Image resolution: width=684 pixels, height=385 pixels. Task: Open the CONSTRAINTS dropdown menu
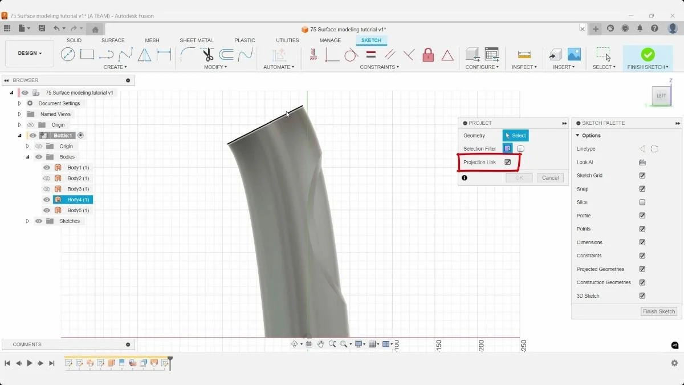coord(379,67)
